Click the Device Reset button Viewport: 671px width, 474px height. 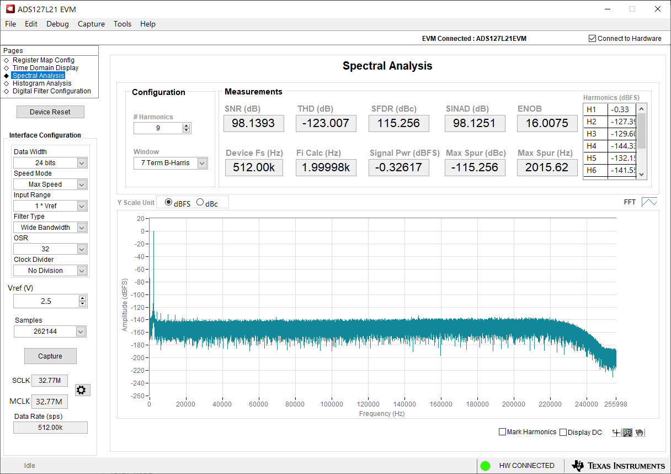(x=50, y=112)
